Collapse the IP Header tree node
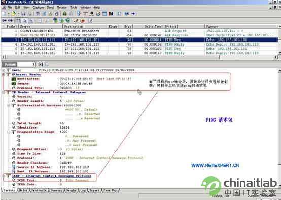 [x=4, y=92]
